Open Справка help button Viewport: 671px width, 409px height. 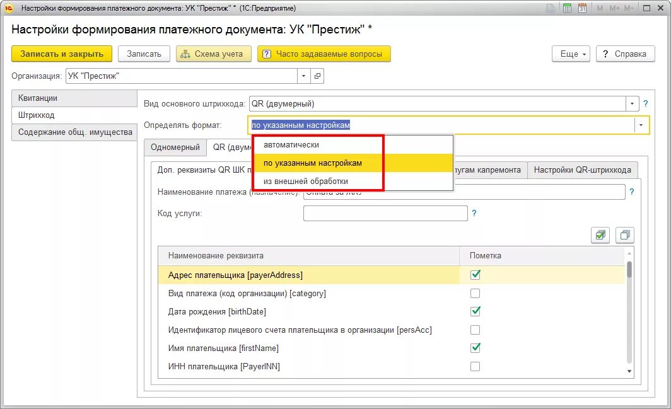click(625, 54)
